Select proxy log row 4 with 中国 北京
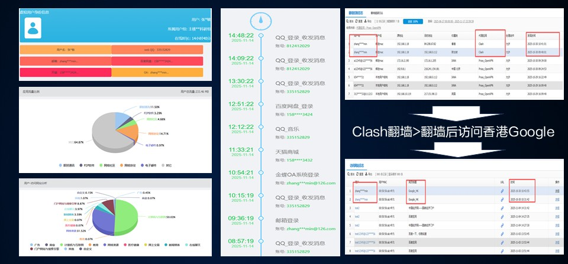The width and height of the screenshot is (568, 264). (x=454, y=69)
